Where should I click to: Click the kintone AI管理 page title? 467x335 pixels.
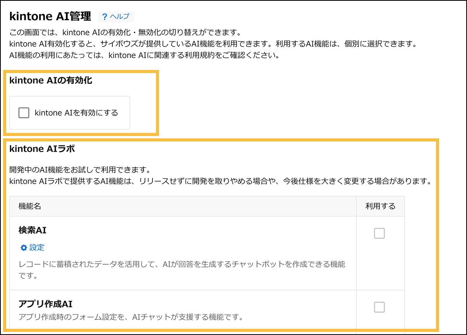coord(50,16)
